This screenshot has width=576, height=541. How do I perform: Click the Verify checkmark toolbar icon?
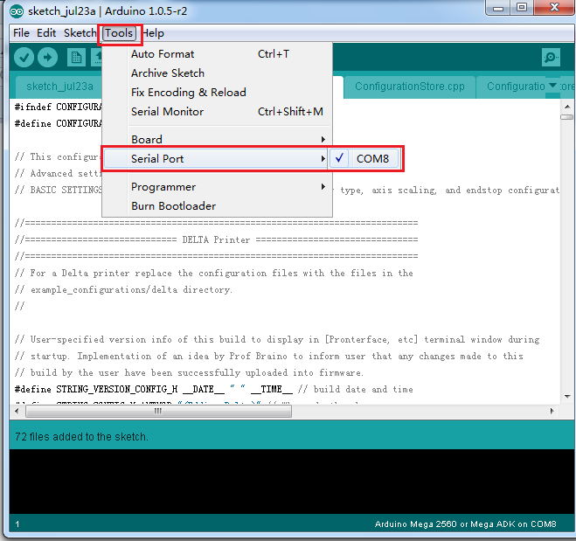(x=24, y=58)
